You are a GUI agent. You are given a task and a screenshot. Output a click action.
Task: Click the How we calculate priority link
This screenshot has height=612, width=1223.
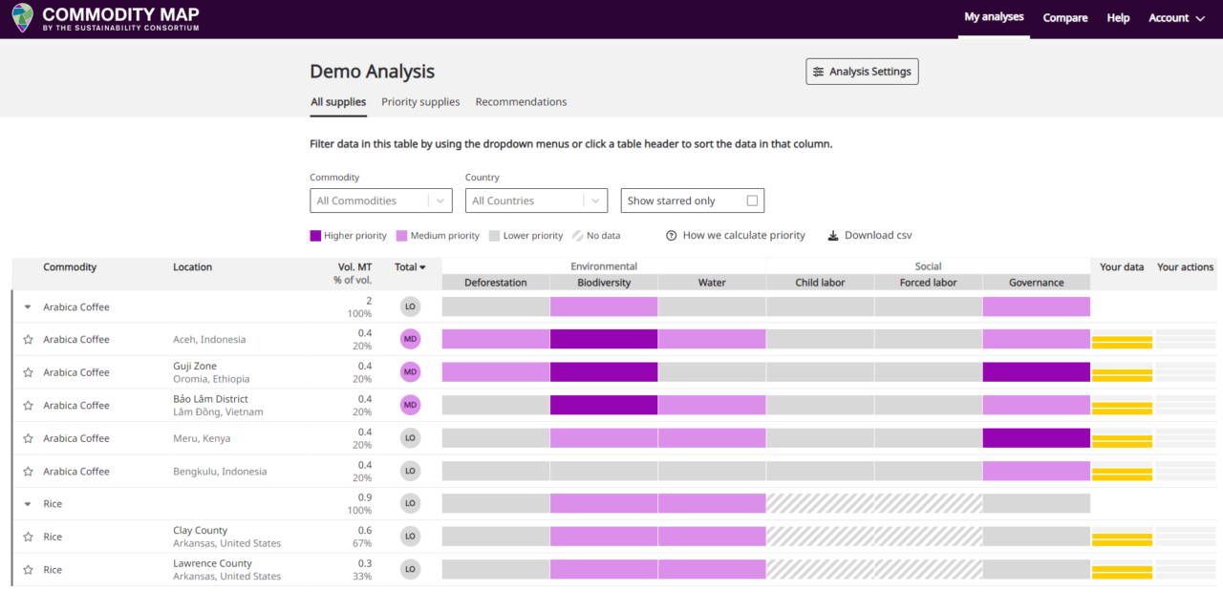(743, 236)
